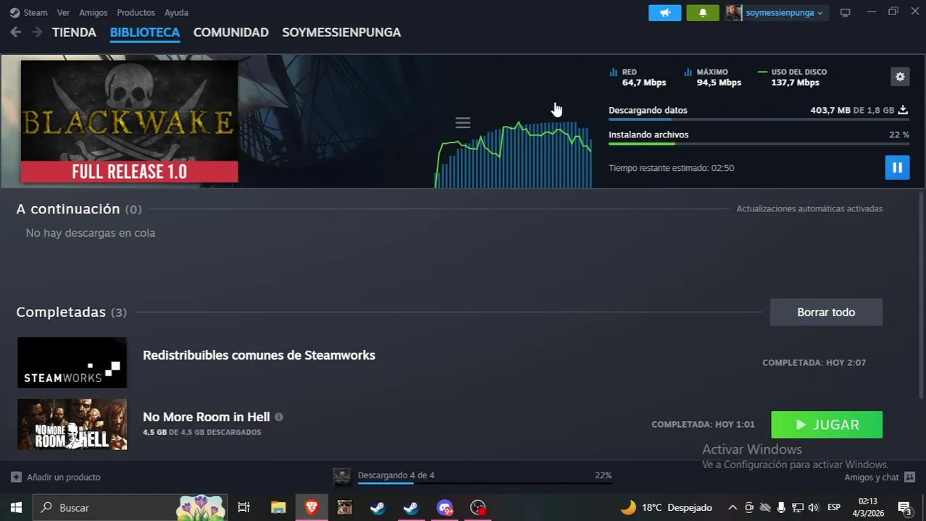Open the Ayuda menu
Screen dimensions: 926x521
[x=176, y=12]
